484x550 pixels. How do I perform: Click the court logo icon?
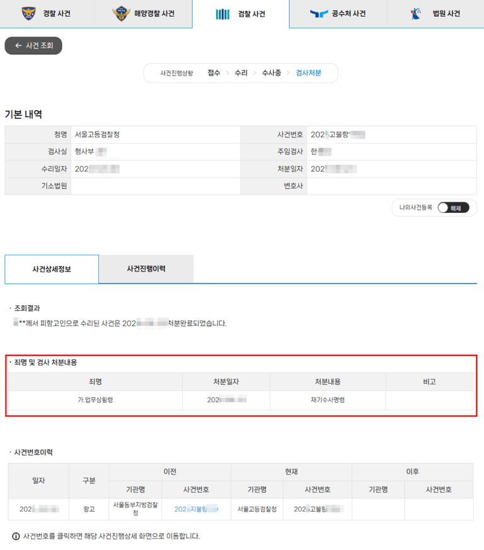coord(415,13)
